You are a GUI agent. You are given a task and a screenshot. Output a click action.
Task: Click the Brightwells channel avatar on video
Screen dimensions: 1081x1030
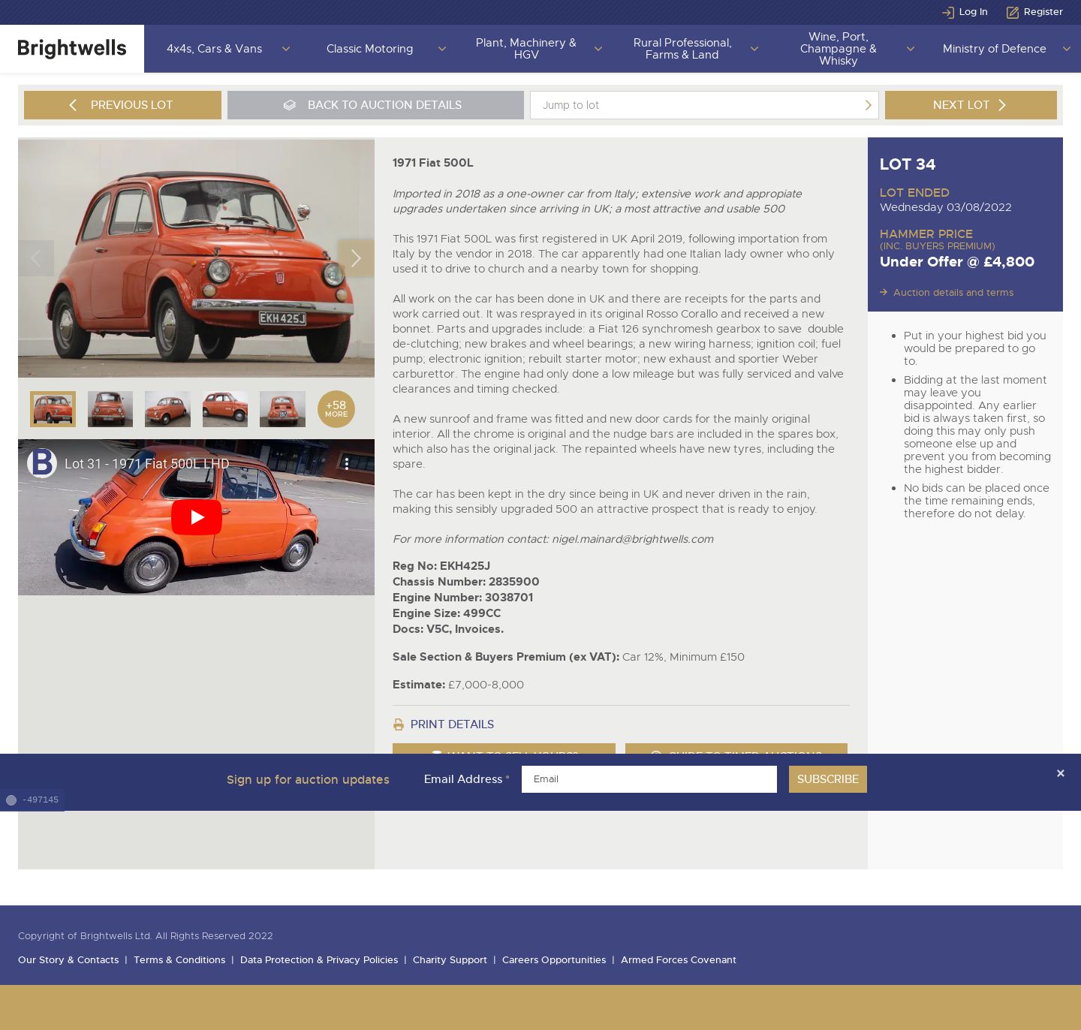[x=42, y=463]
